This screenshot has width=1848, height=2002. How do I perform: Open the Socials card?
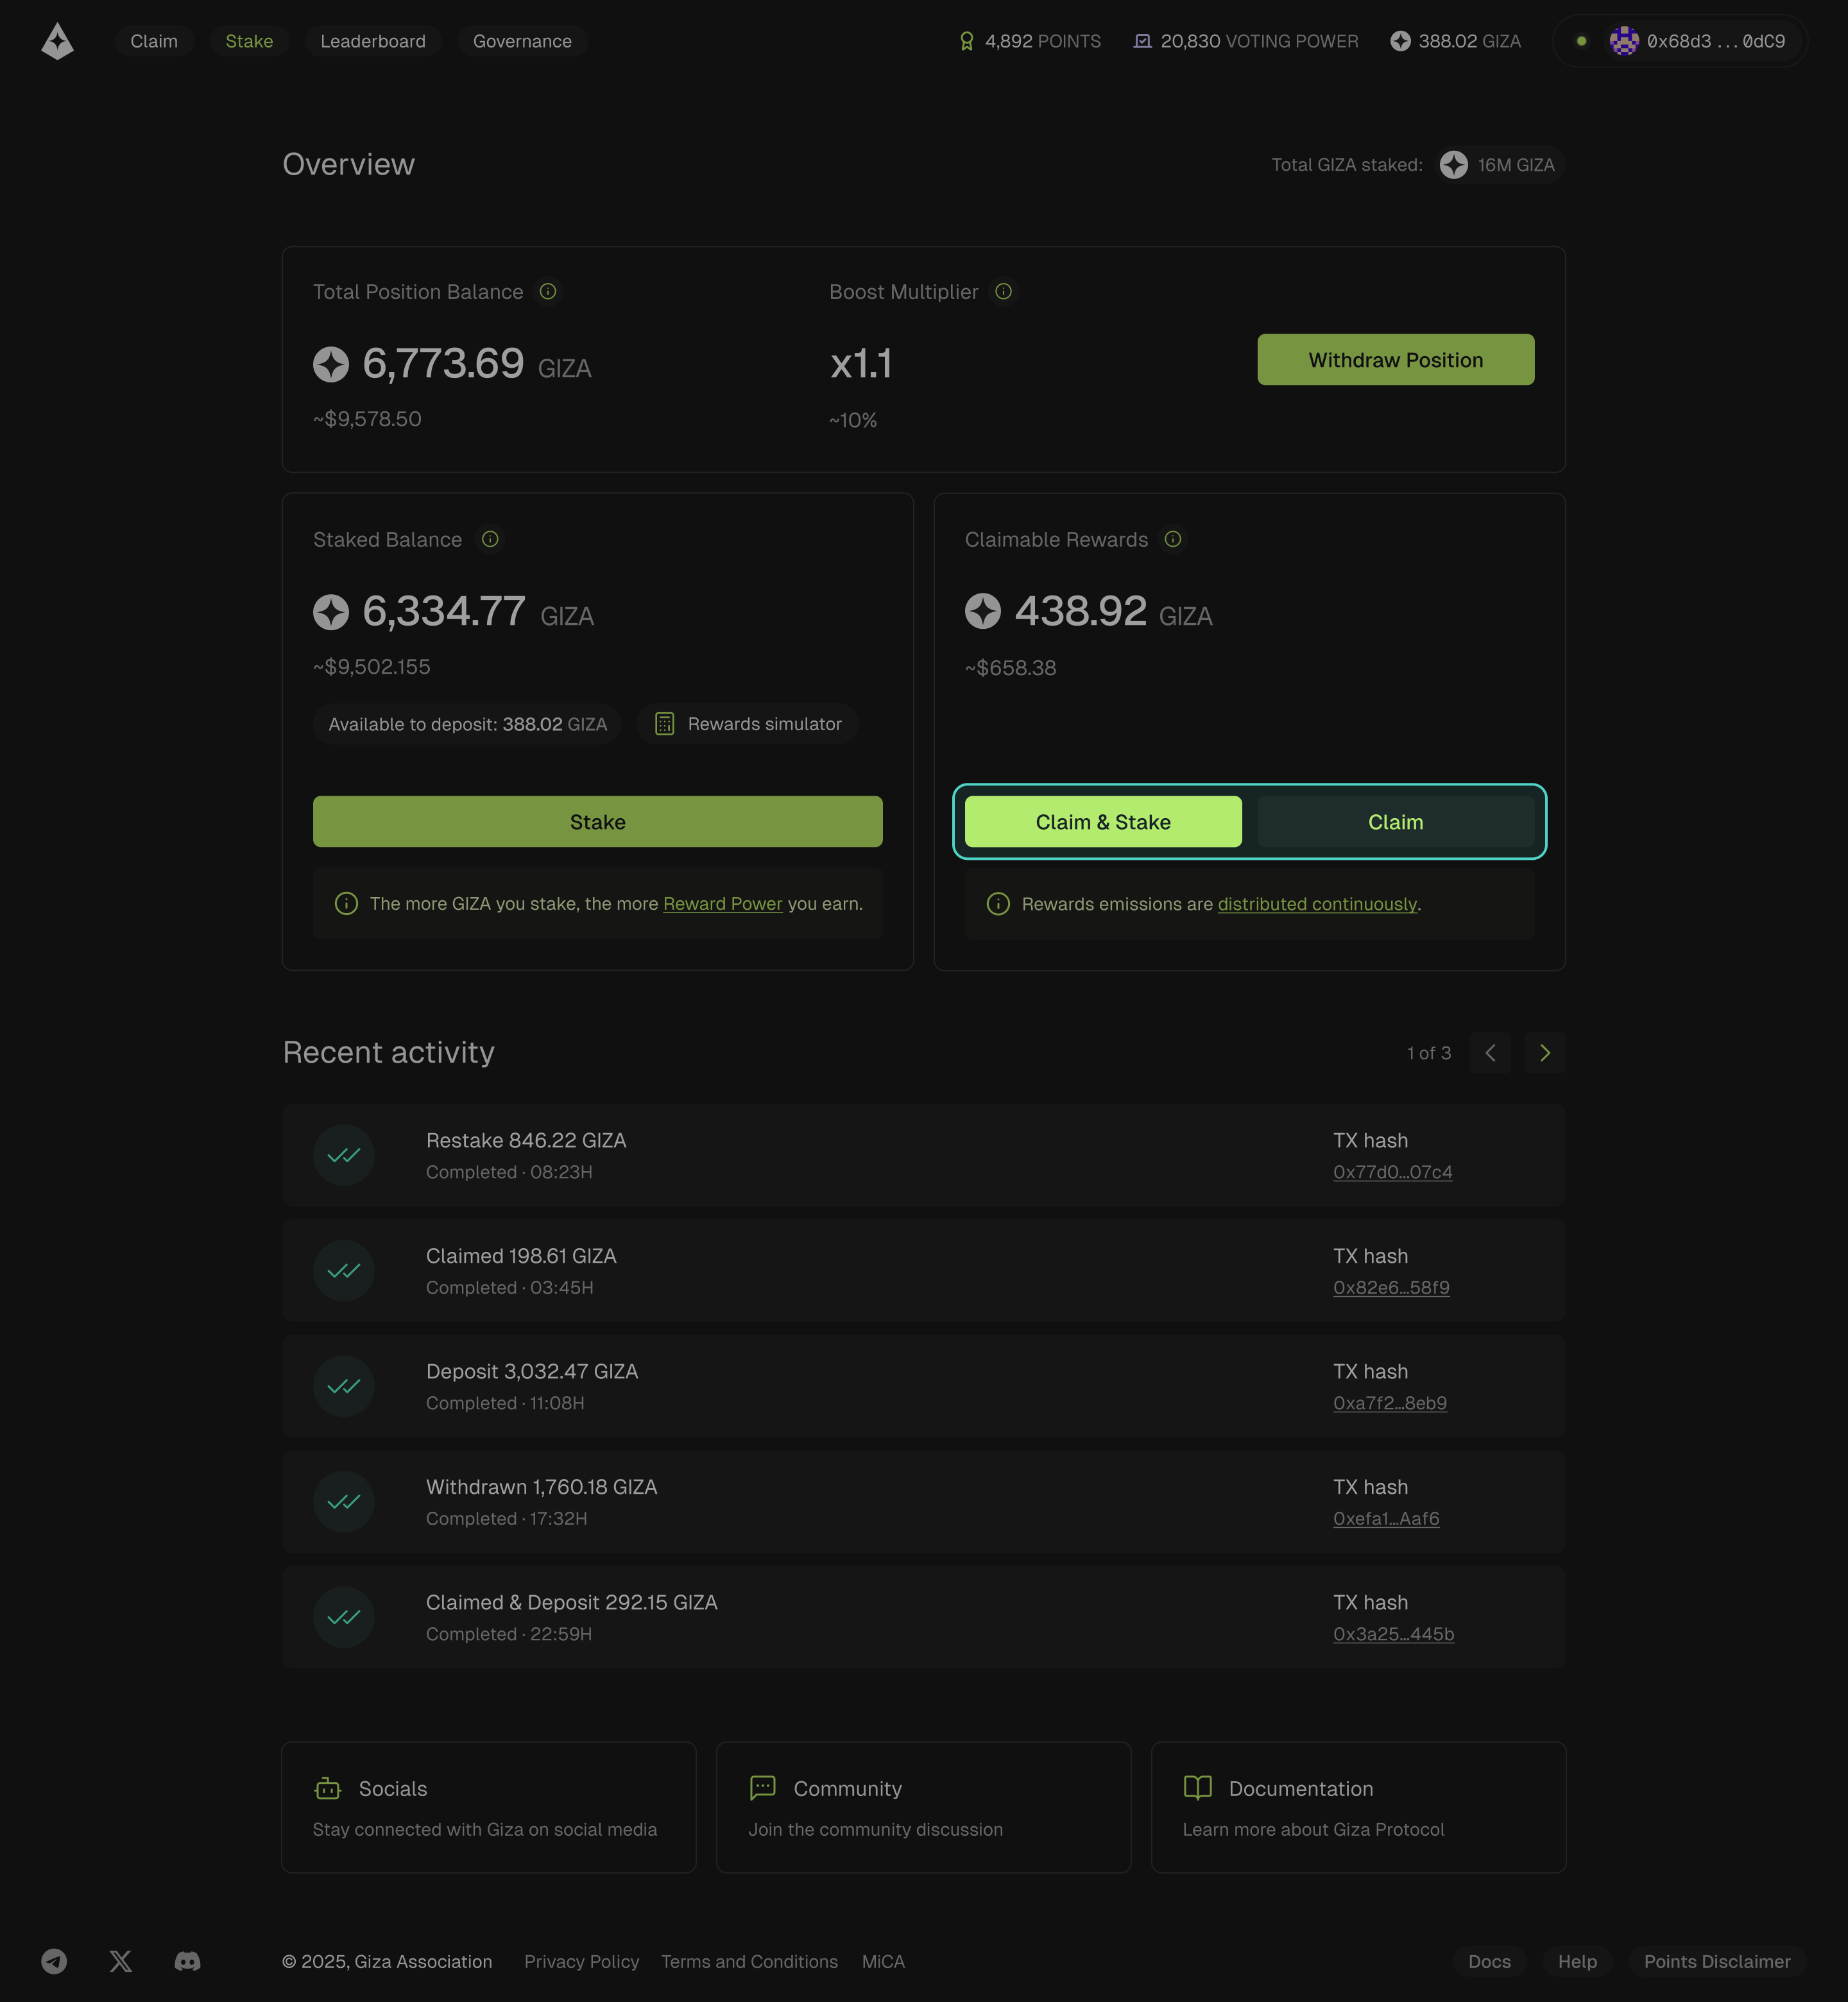click(489, 1808)
